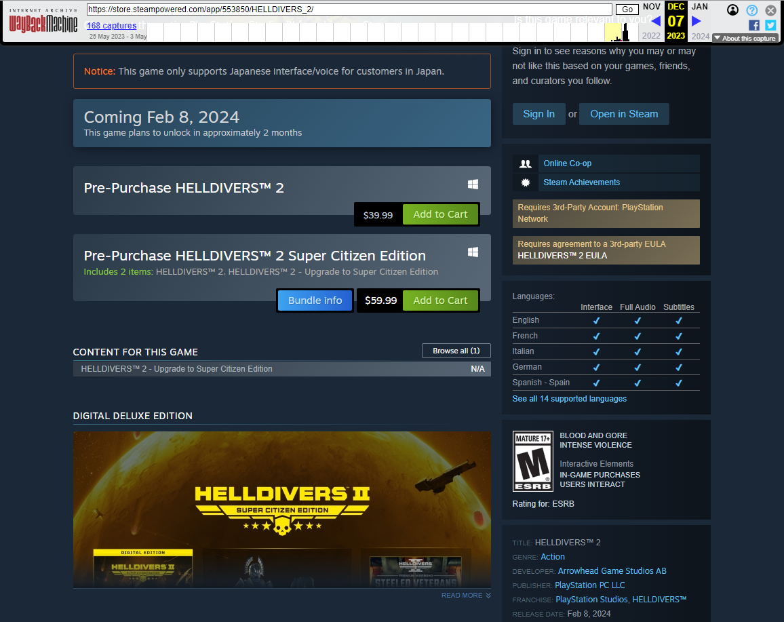Select 2024 year in timeline

coord(700,36)
